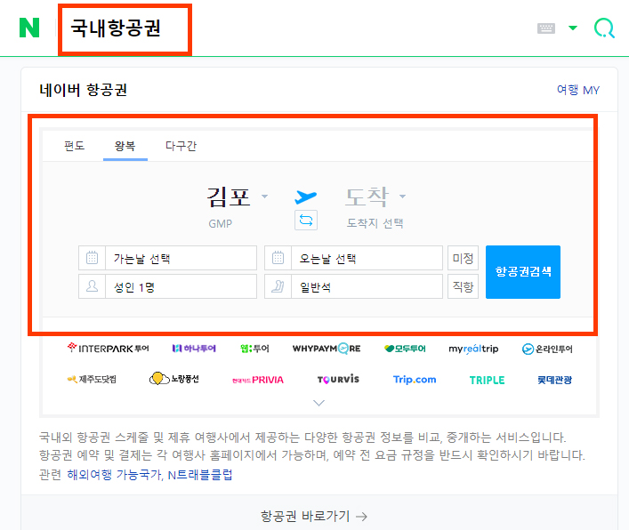Select the 왕복 tab

point(125,146)
